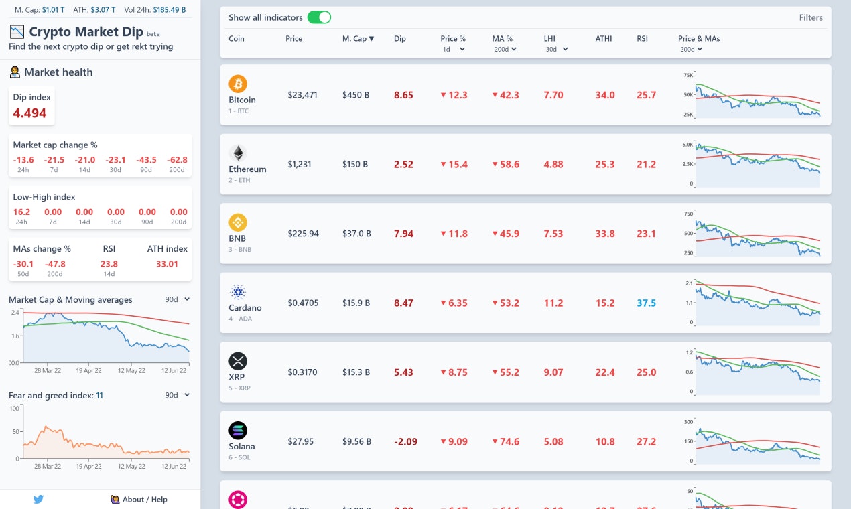Viewport: 851px width, 509px height.
Task: Open the Price % 1d period dropdown
Action: click(453, 49)
